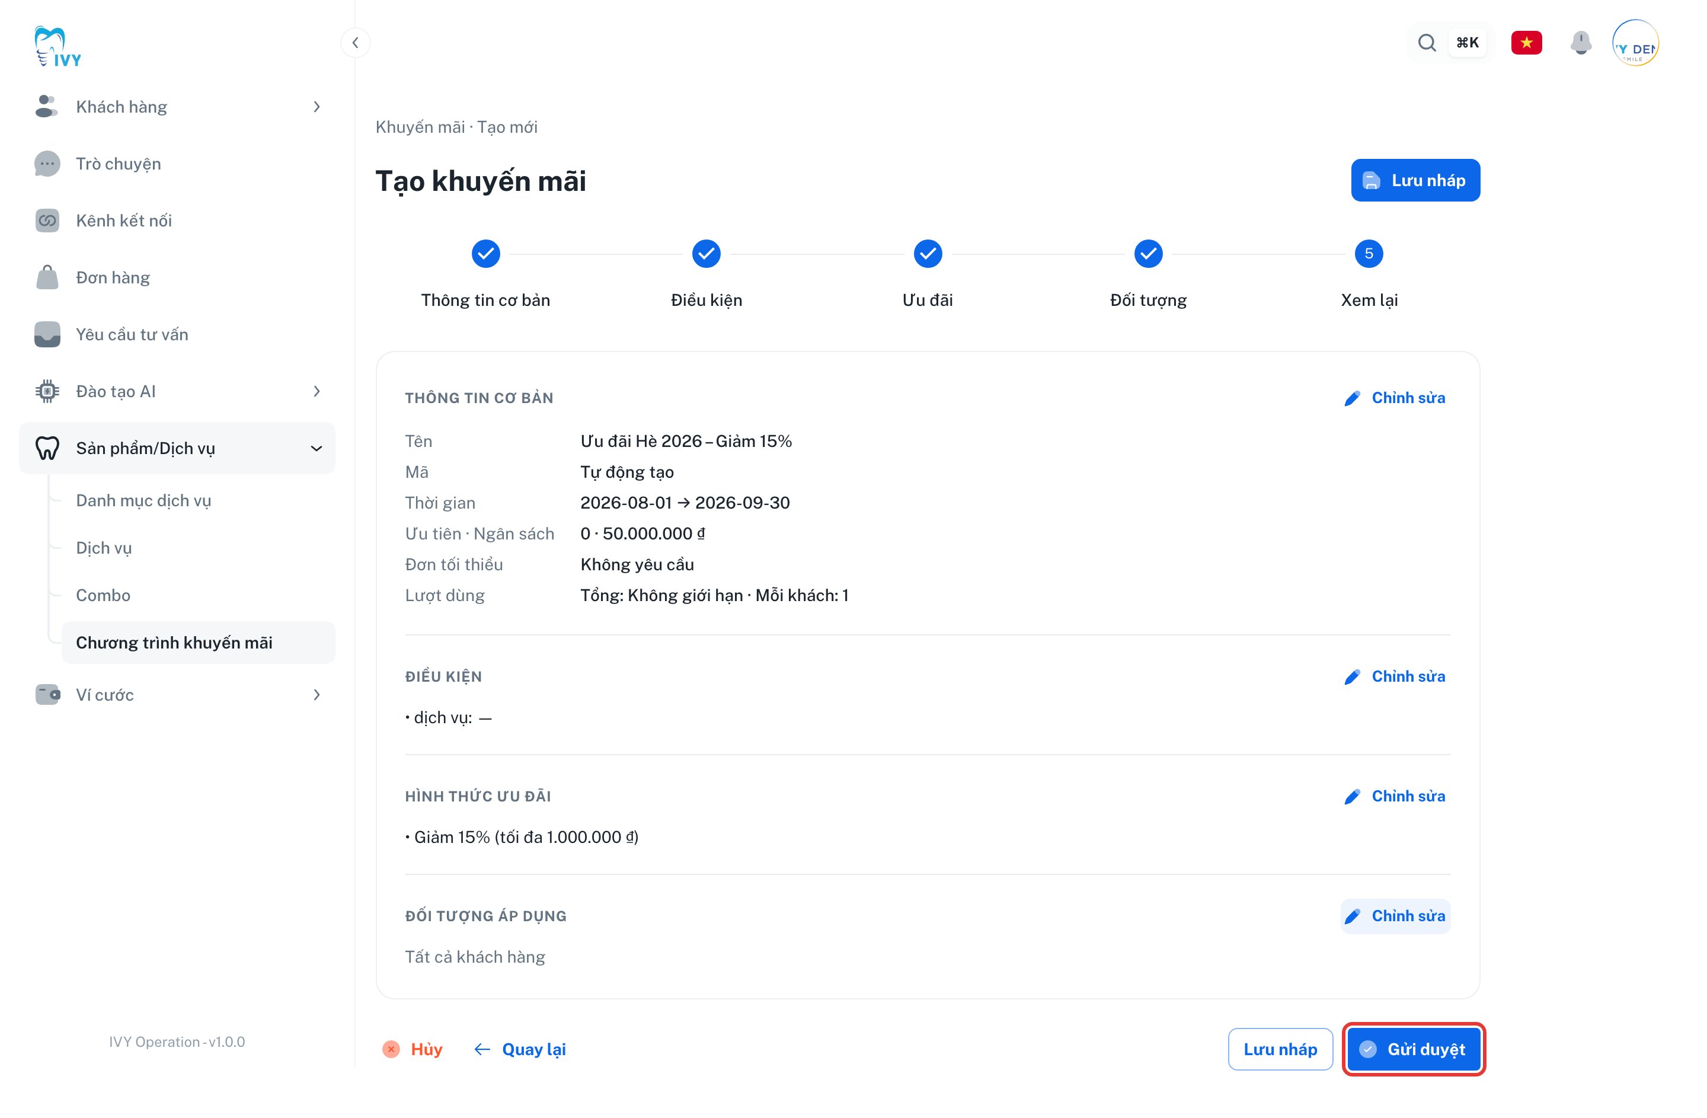Click the top Lưu nháp button

1415,180
